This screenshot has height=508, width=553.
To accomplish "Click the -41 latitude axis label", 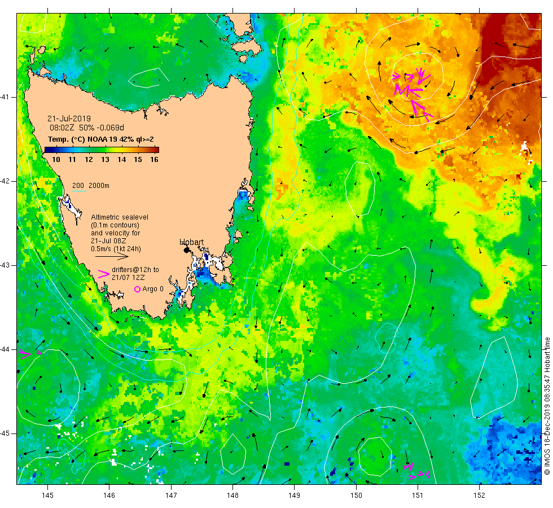I will (5, 97).
